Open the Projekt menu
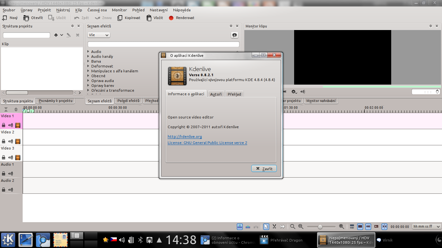Viewport: 442px width, 248px height. 44,10
